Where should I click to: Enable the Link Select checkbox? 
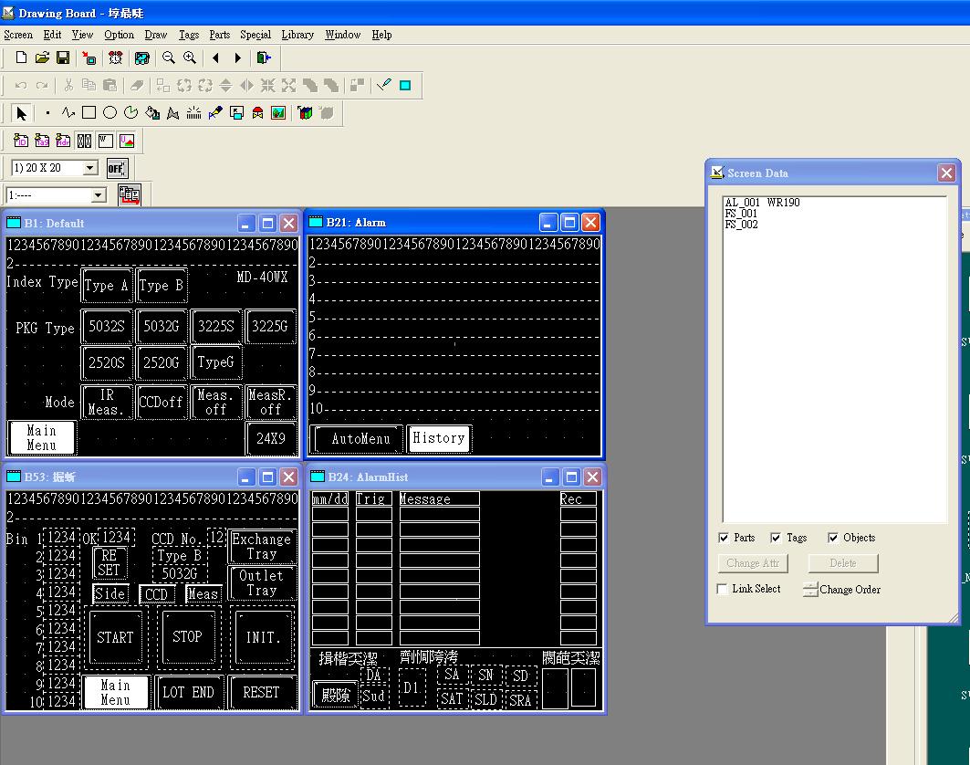(x=722, y=589)
